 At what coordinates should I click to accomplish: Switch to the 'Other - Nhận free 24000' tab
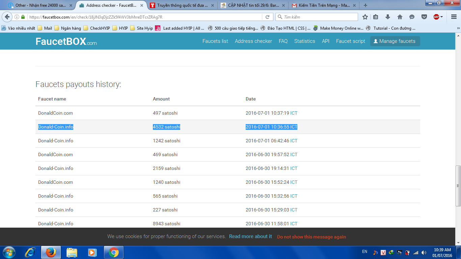[40, 5]
